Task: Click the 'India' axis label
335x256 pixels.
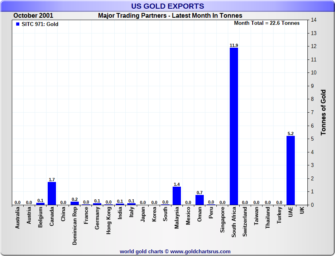Action: click(120, 213)
